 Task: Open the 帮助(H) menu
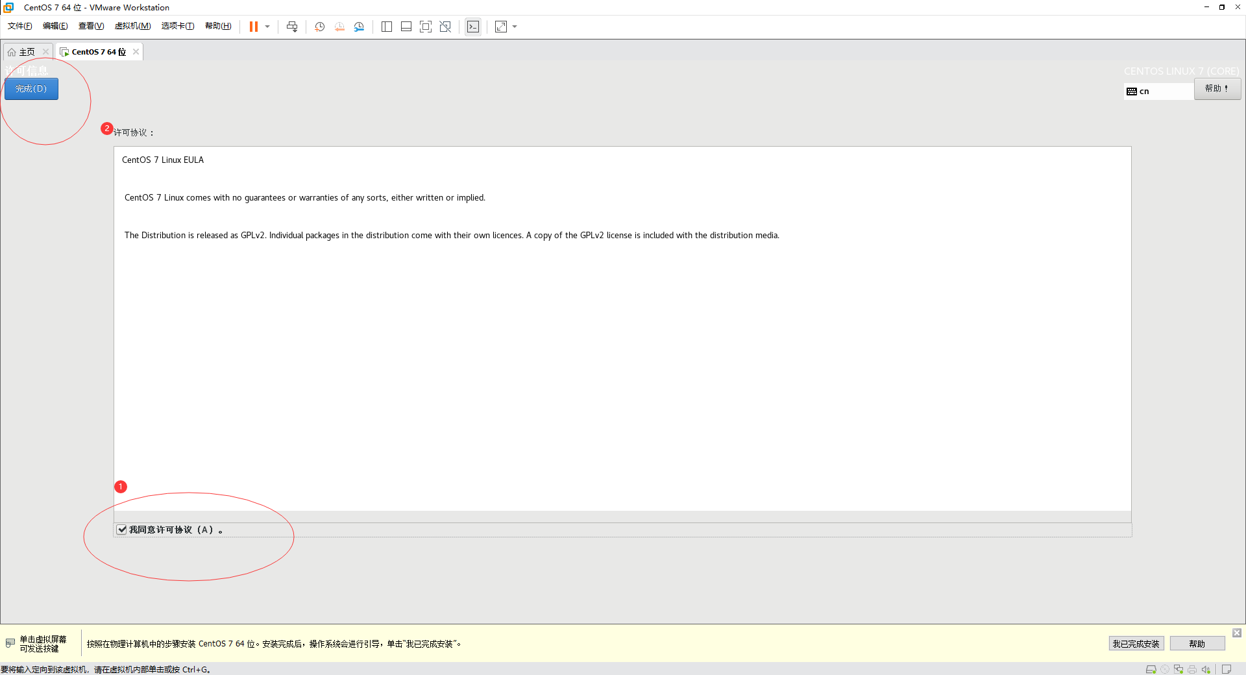click(218, 26)
